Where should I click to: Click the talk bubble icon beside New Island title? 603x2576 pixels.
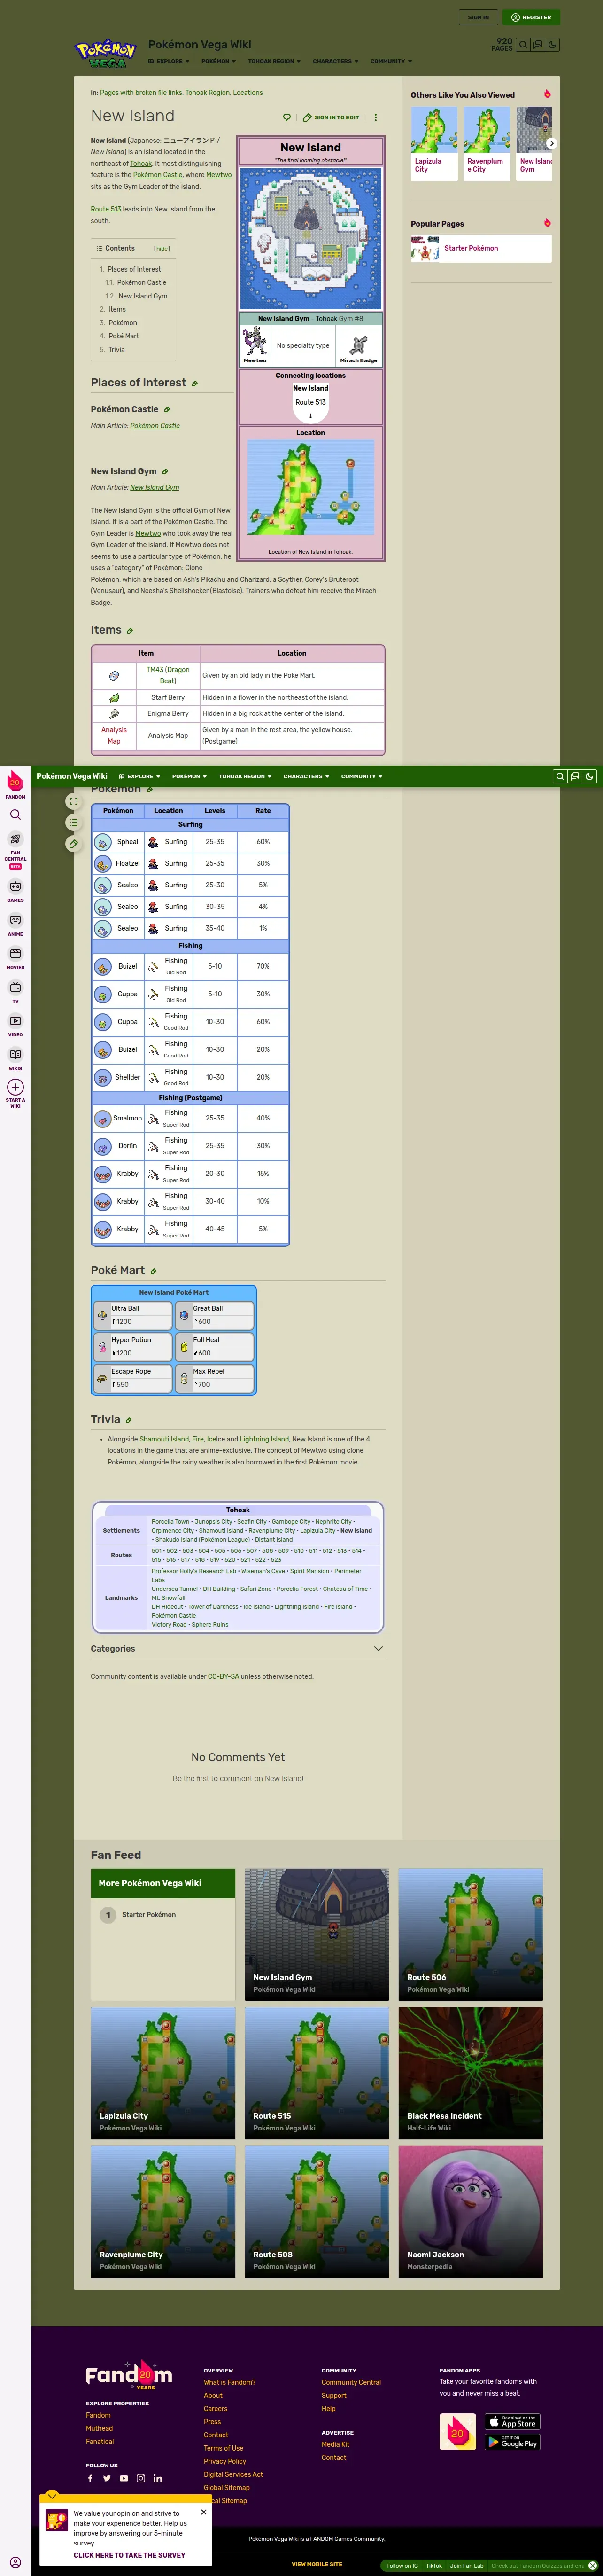coord(287,117)
